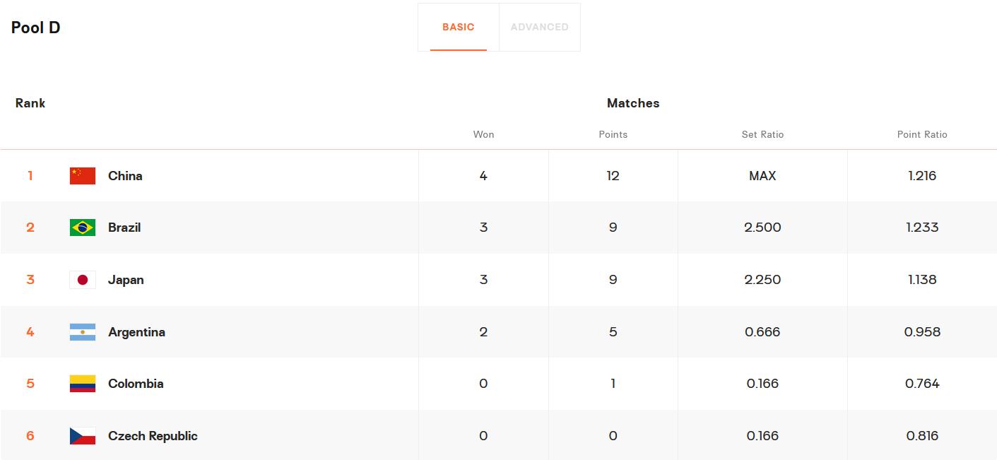Click the Point Ratio column header
Screen dimensions: 997x460
(922, 134)
